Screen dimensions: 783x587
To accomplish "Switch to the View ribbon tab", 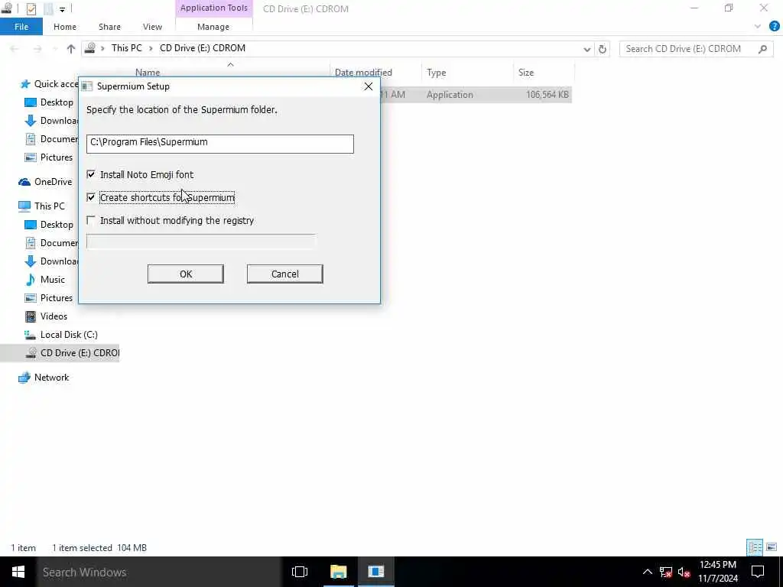I will click(152, 27).
